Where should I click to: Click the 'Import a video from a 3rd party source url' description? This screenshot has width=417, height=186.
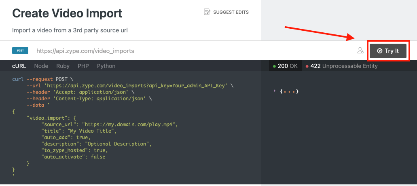(x=70, y=30)
